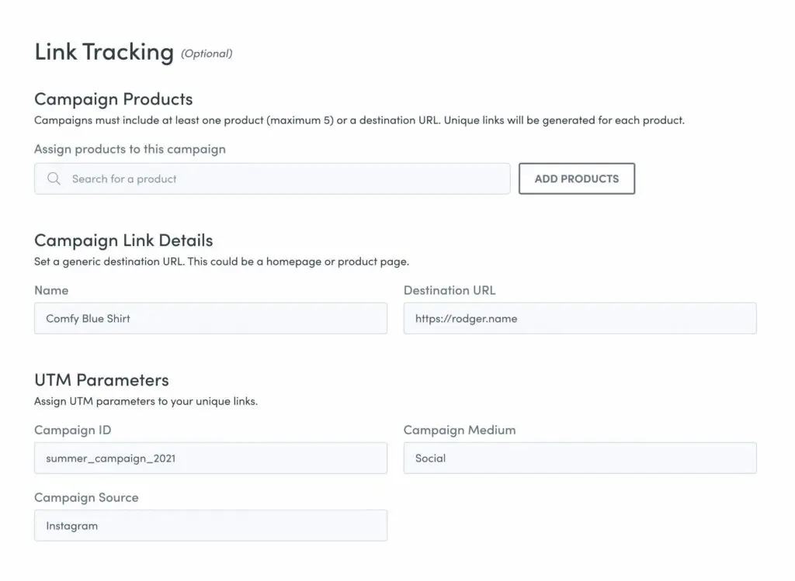This screenshot has height=581, width=795.
Task: Click the magnifying glass search icon
Action: 54,178
